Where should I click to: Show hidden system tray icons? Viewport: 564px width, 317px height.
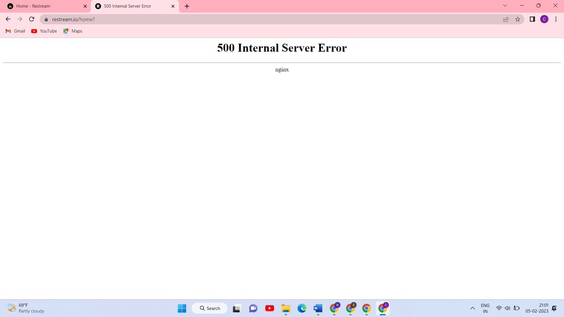tap(472, 308)
